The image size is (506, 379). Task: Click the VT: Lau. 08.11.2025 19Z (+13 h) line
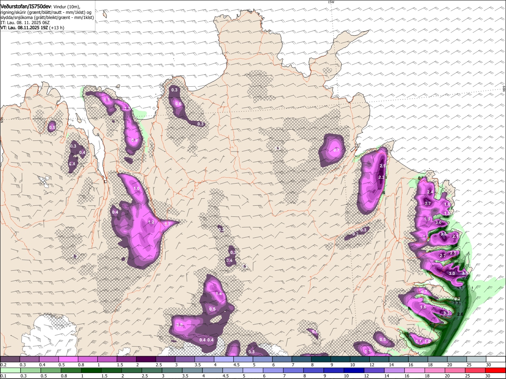[x=32, y=28]
